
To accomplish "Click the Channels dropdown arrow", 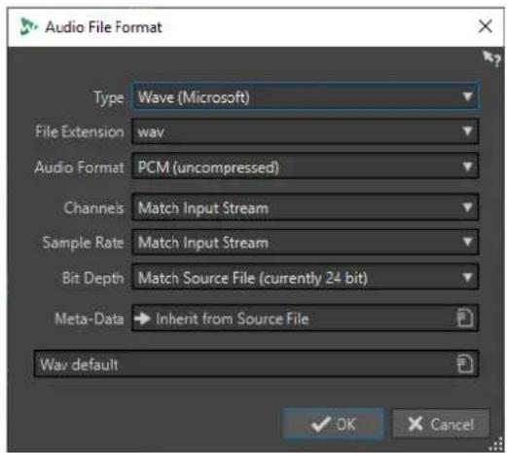I will tap(467, 208).
